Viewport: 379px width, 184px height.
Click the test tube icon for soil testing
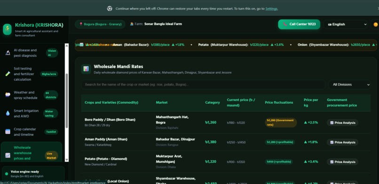pyautogui.click(x=8, y=74)
